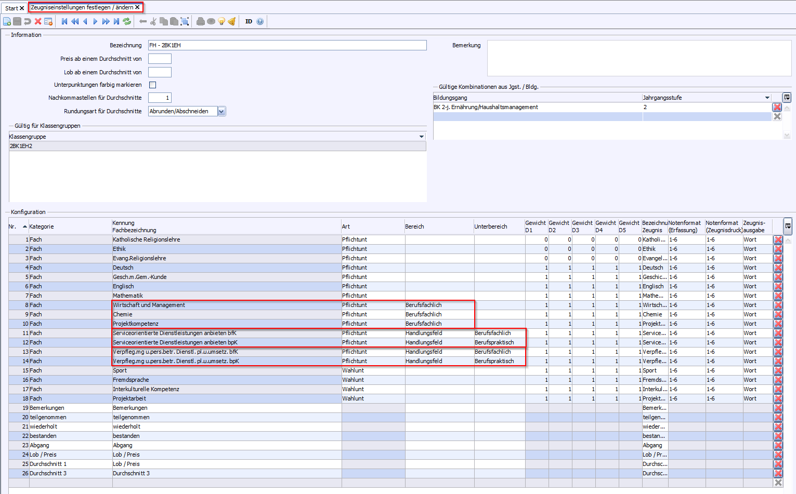The width and height of the screenshot is (796, 494).
Task: Click the Nachkommastellen für Durchschnitte field
Action: [x=160, y=98]
